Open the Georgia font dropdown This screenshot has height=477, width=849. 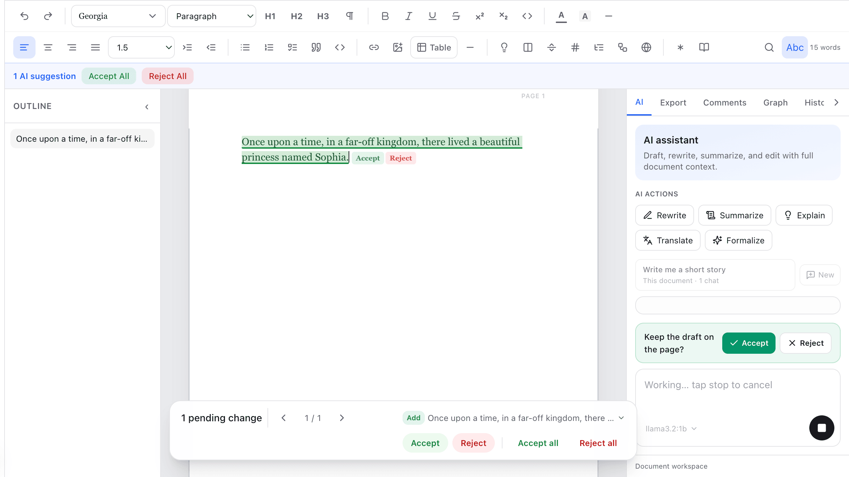tap(118, 16)
